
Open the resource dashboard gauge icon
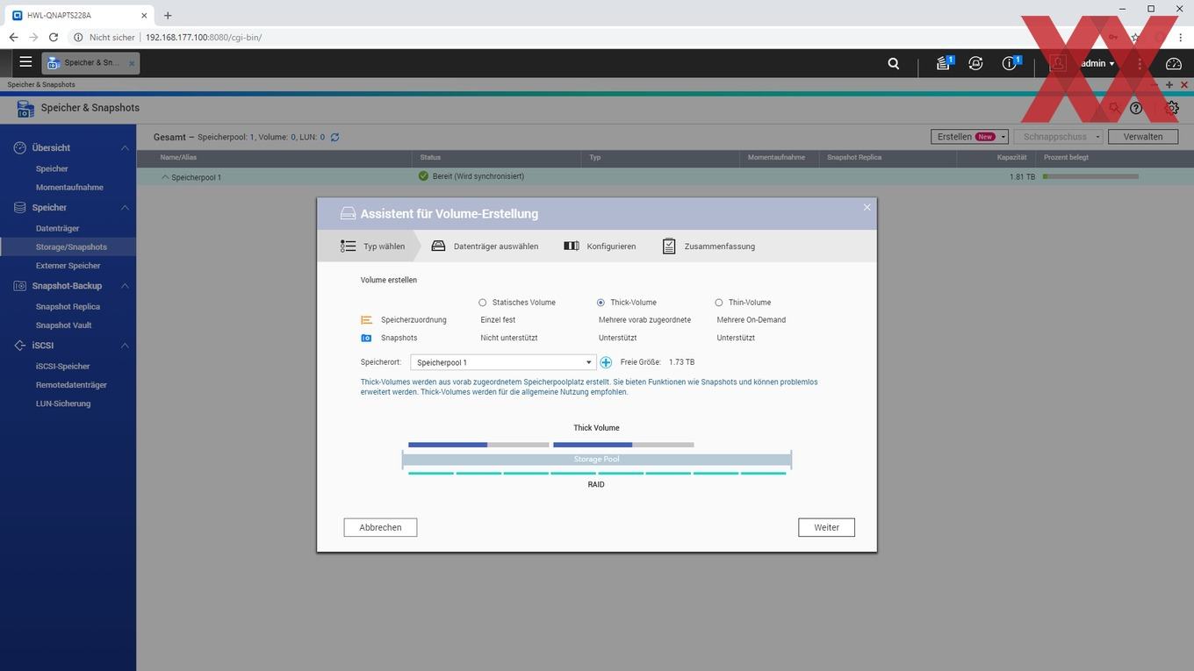(x=1174, y=63)
